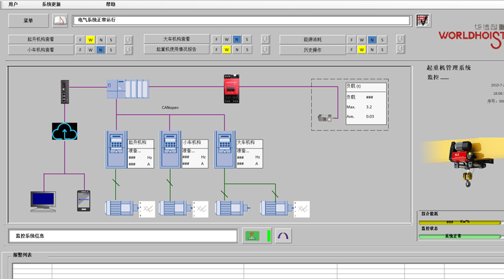The image size is (504, 279).
Task: Click the PLC controller module icon
Action: click(128, 89)
